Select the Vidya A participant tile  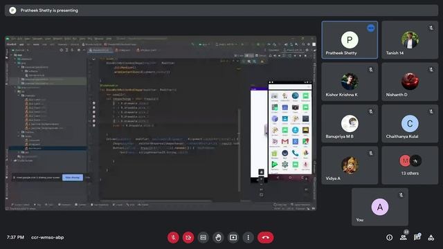[x=350, y=165]
